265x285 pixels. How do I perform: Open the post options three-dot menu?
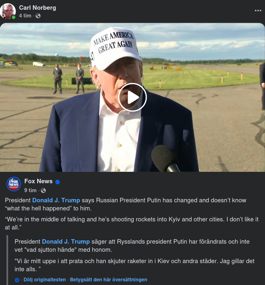click(258, 11)
